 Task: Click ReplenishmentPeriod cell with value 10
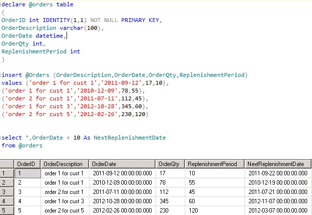tap(215, 173)
